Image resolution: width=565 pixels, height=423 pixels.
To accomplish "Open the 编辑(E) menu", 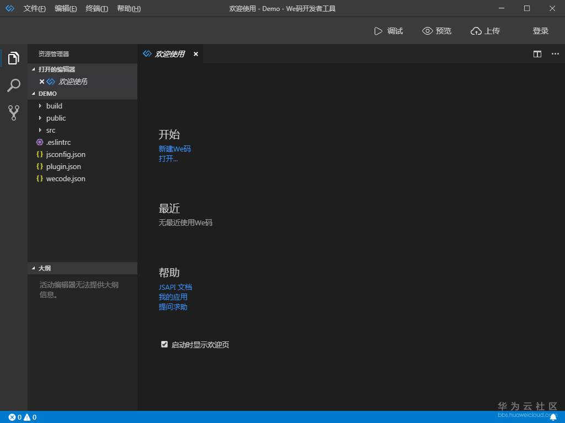I will point(66,8).
